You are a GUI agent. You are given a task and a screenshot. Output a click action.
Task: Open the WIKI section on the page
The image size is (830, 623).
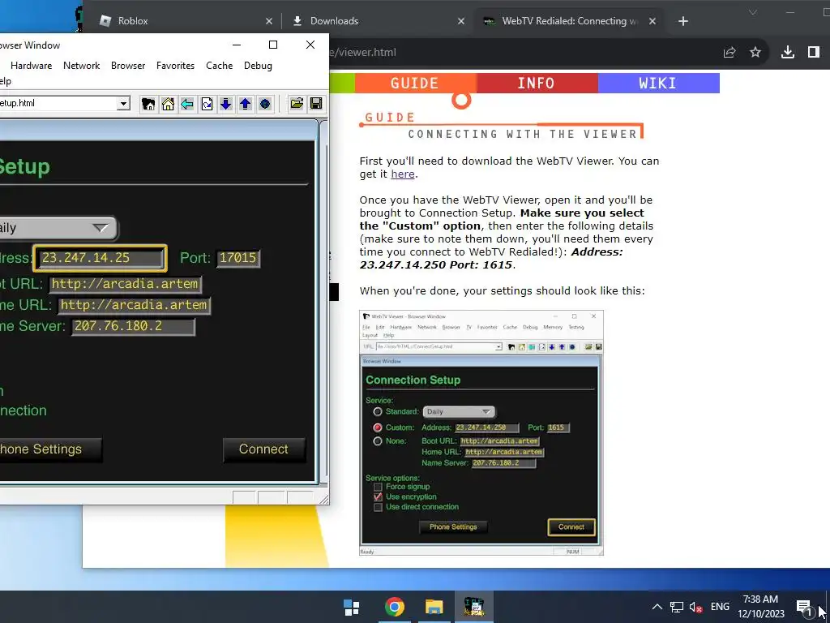click(x=658, y=84)
